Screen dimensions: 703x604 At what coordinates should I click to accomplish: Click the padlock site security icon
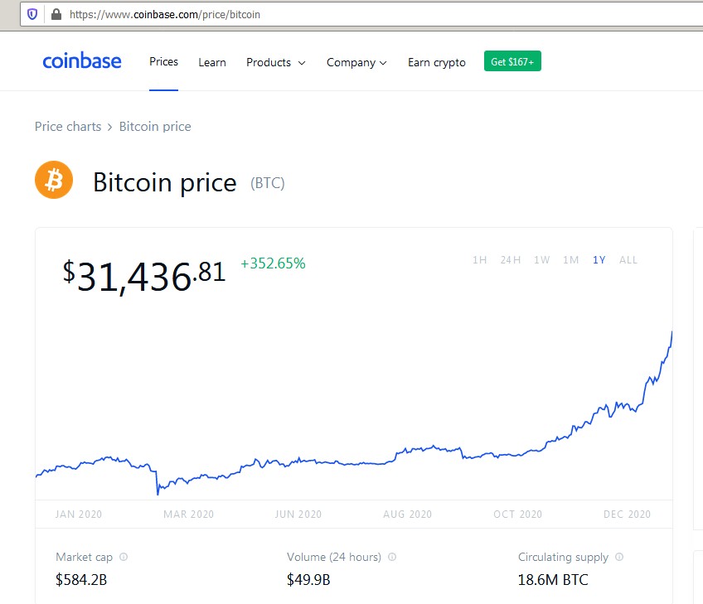click(56, 14)
